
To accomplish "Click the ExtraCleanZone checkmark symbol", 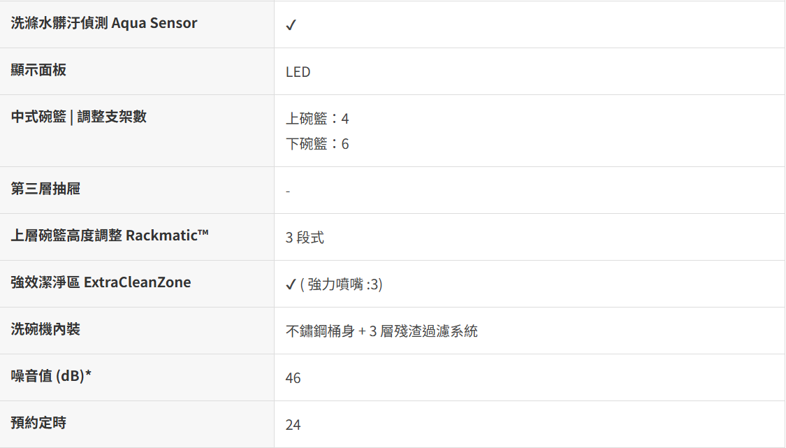I will coord(291,285).
